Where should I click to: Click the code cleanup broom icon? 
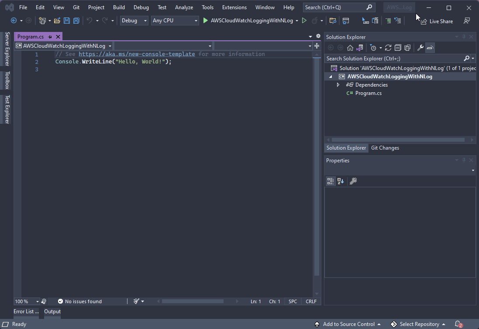click(136, 301)
